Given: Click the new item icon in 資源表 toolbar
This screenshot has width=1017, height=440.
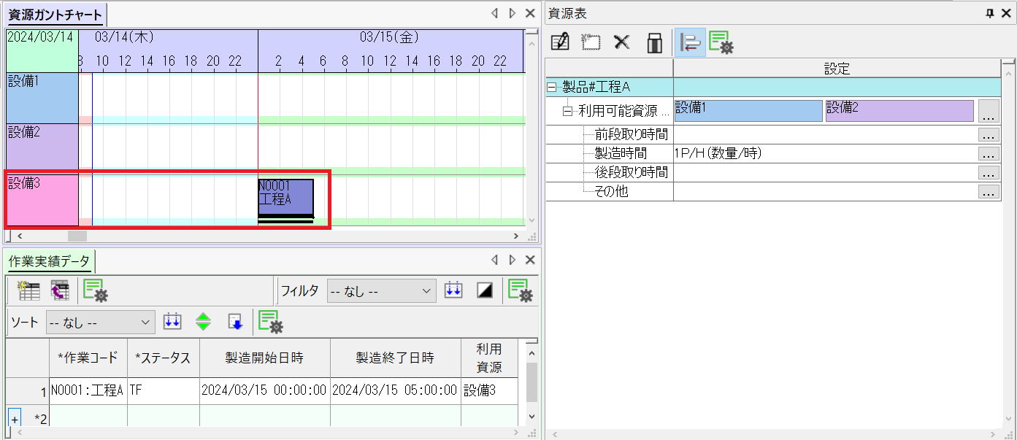Looking at the screenshot, I should click(591, 42).
